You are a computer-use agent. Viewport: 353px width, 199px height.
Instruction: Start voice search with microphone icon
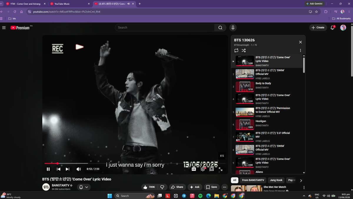(x=233, y=28)
